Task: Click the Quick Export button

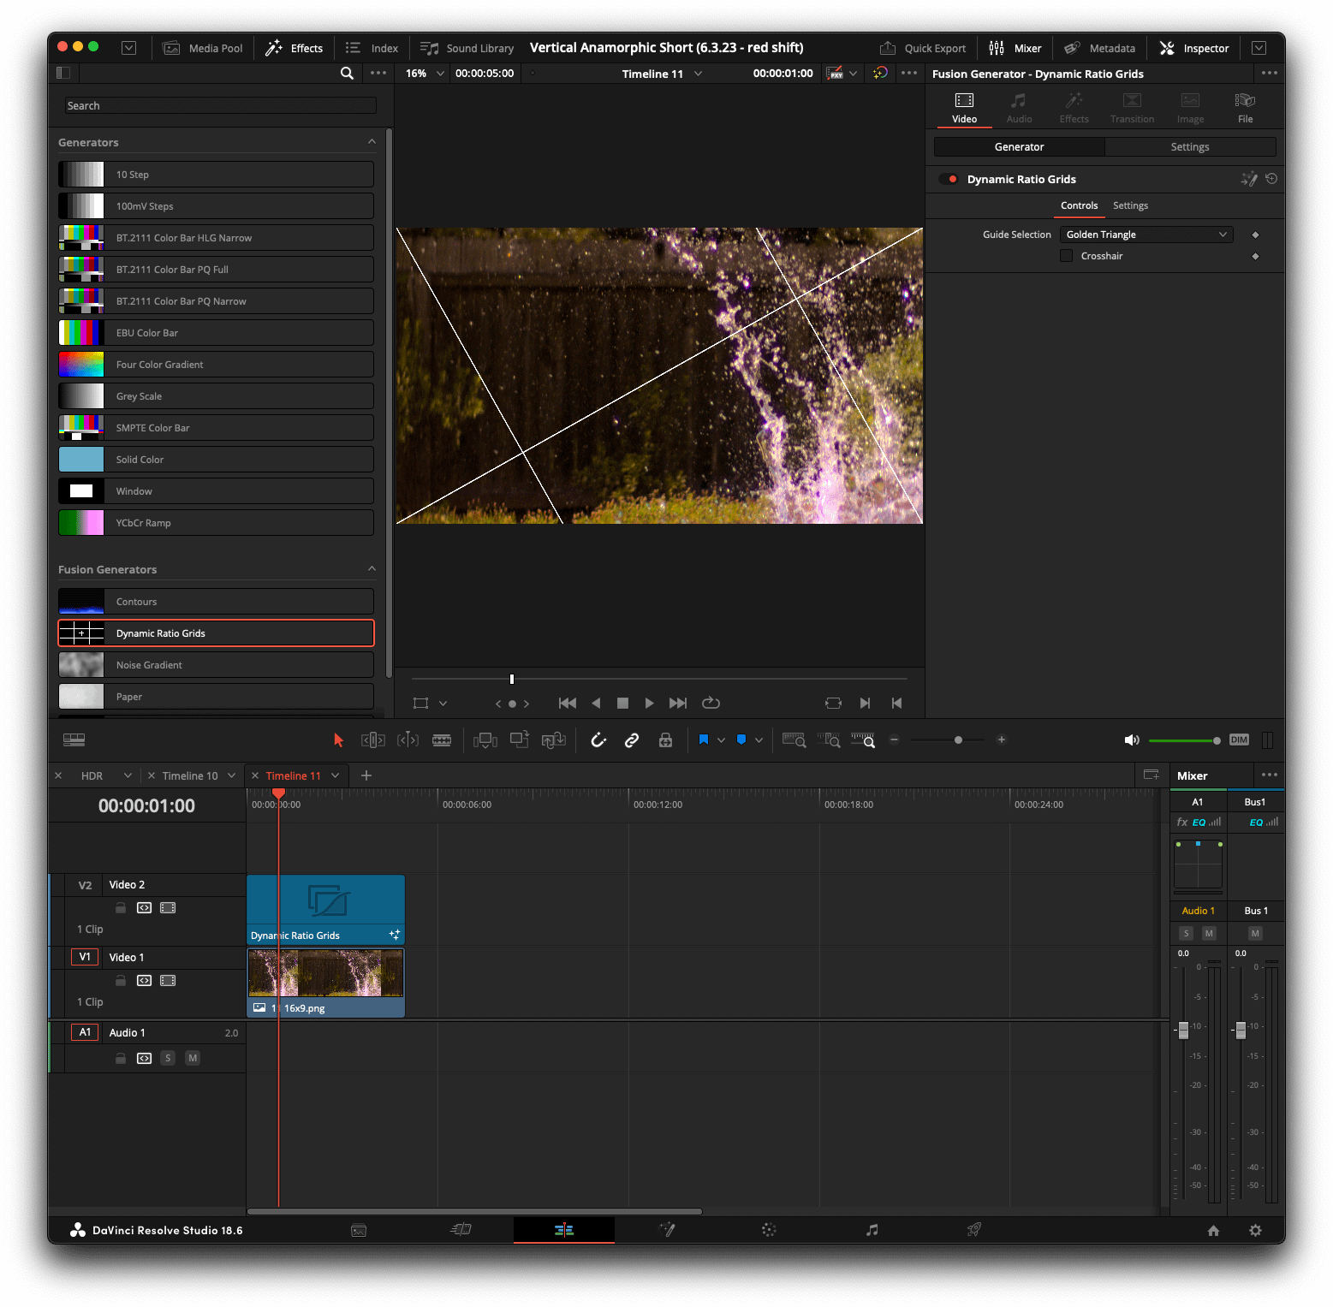Action: tap(923, 48)
